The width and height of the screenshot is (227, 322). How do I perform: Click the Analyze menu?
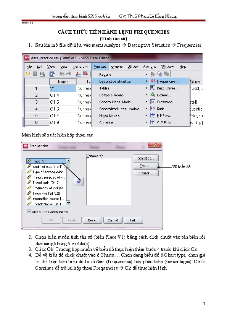coord(100,67)
